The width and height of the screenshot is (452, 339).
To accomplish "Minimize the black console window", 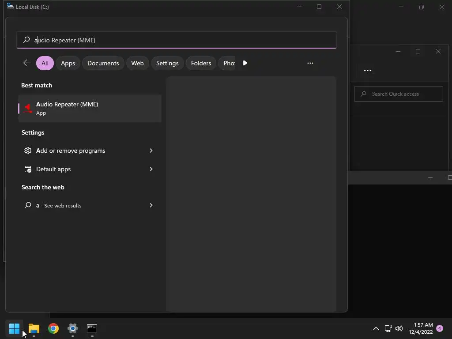I will tap(430, 177).
